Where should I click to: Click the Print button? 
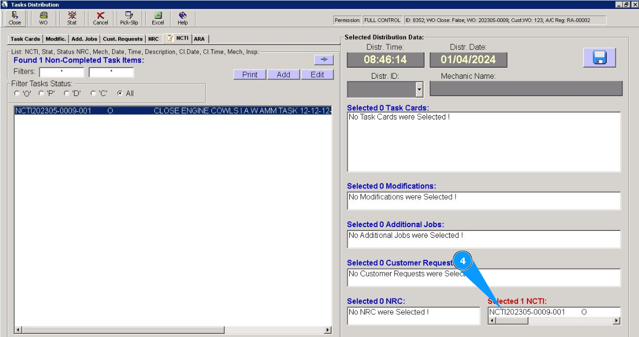pos(250,74)
